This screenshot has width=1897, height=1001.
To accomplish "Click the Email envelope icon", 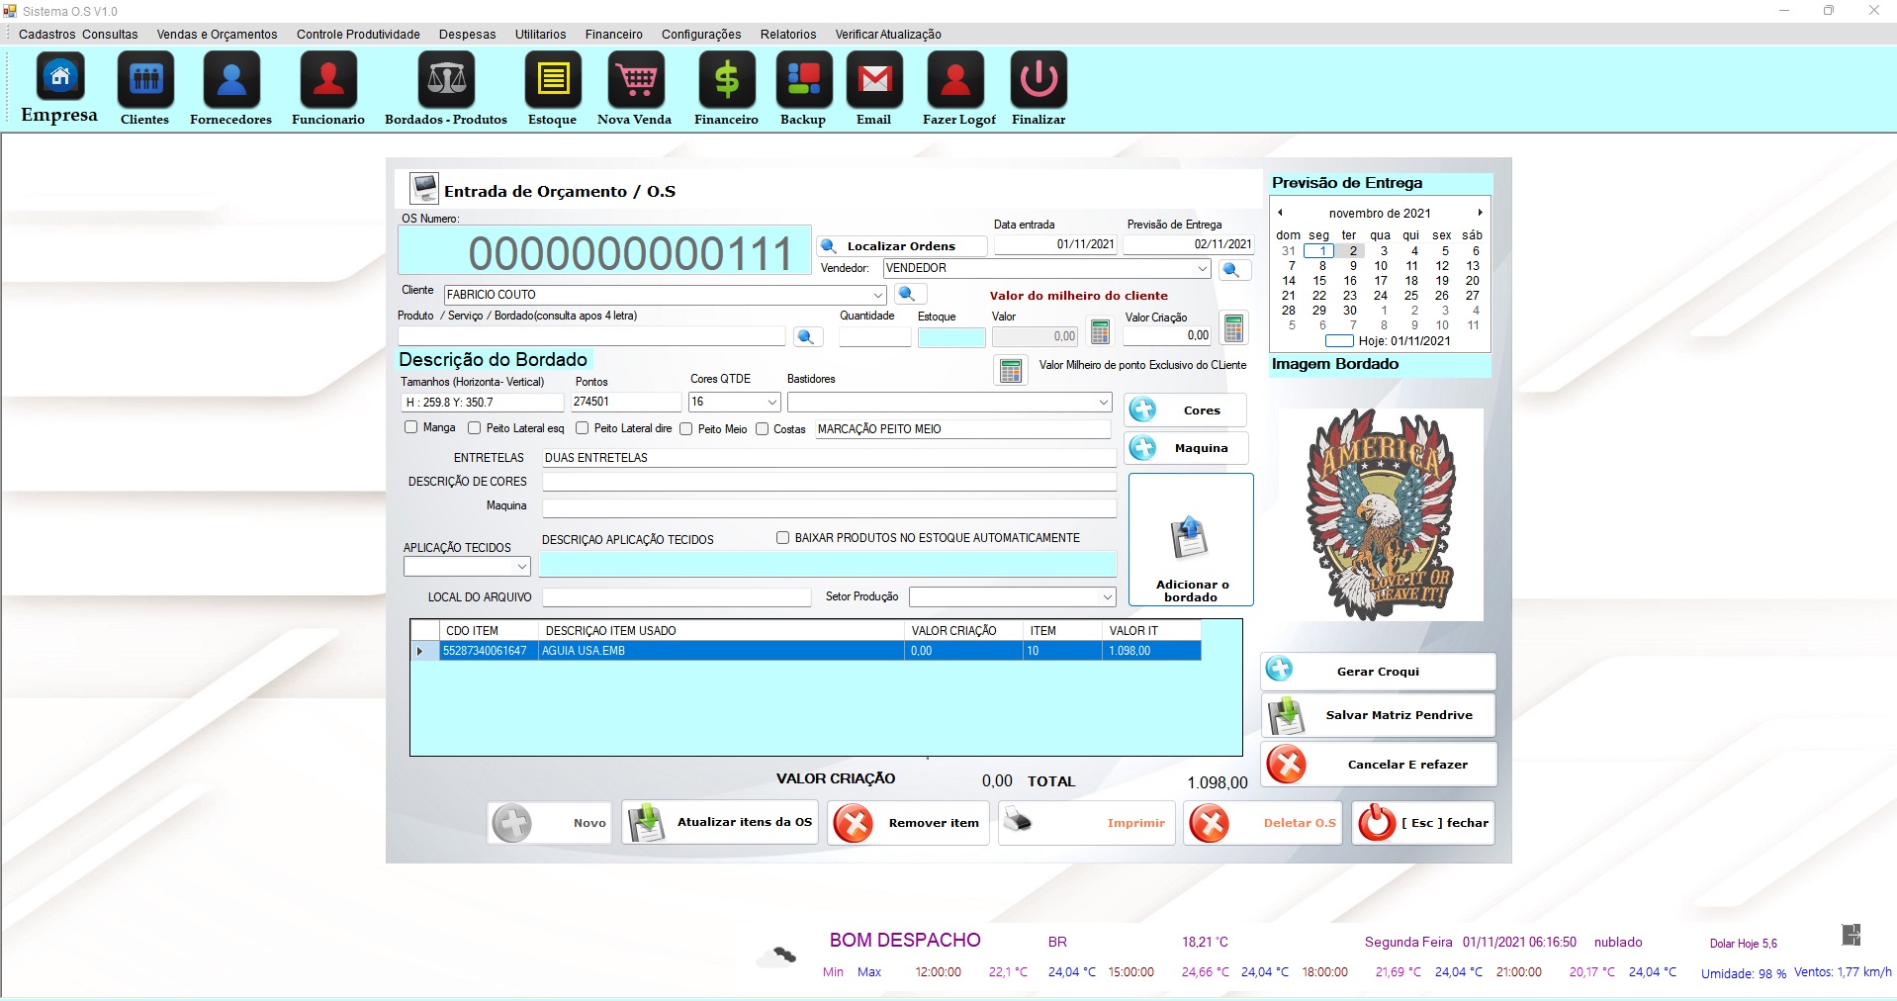I will tap(874, 80).
